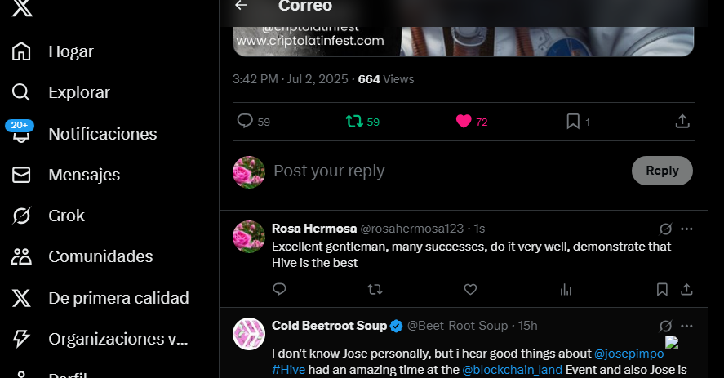Go to Notificaciones in the sidebar
The height and width of the screenshot is (378, 724).
[x=103, y=134]
